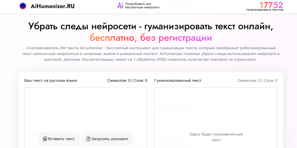Open 'Попробовать все бесплатные нейросети' link

142,6
